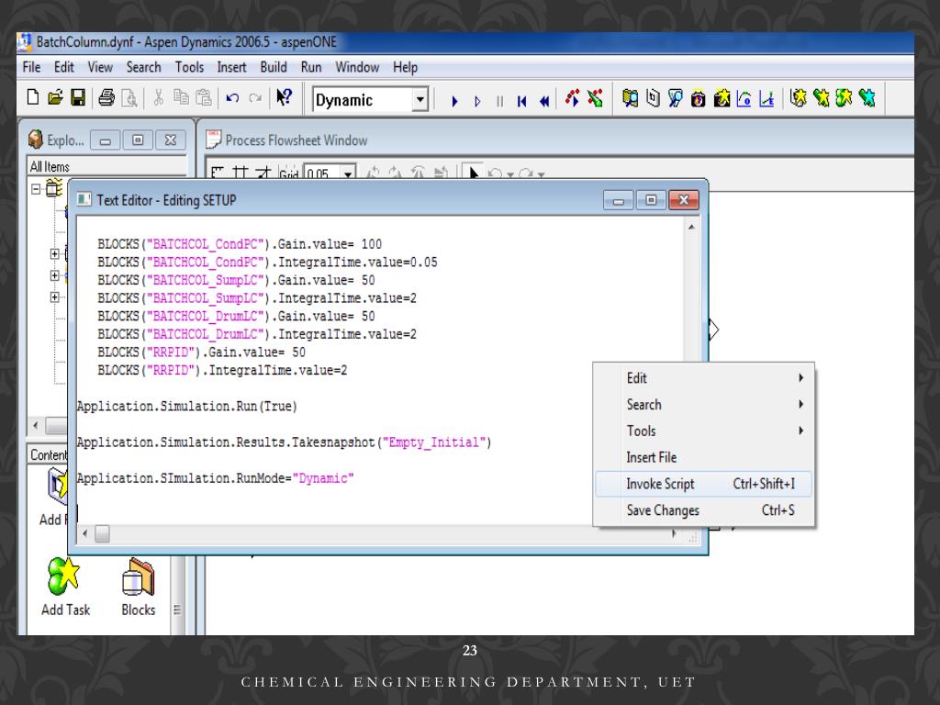Click the Redo arrow icon
Viewport: 940px width, 705px height.
click(255, 97)
